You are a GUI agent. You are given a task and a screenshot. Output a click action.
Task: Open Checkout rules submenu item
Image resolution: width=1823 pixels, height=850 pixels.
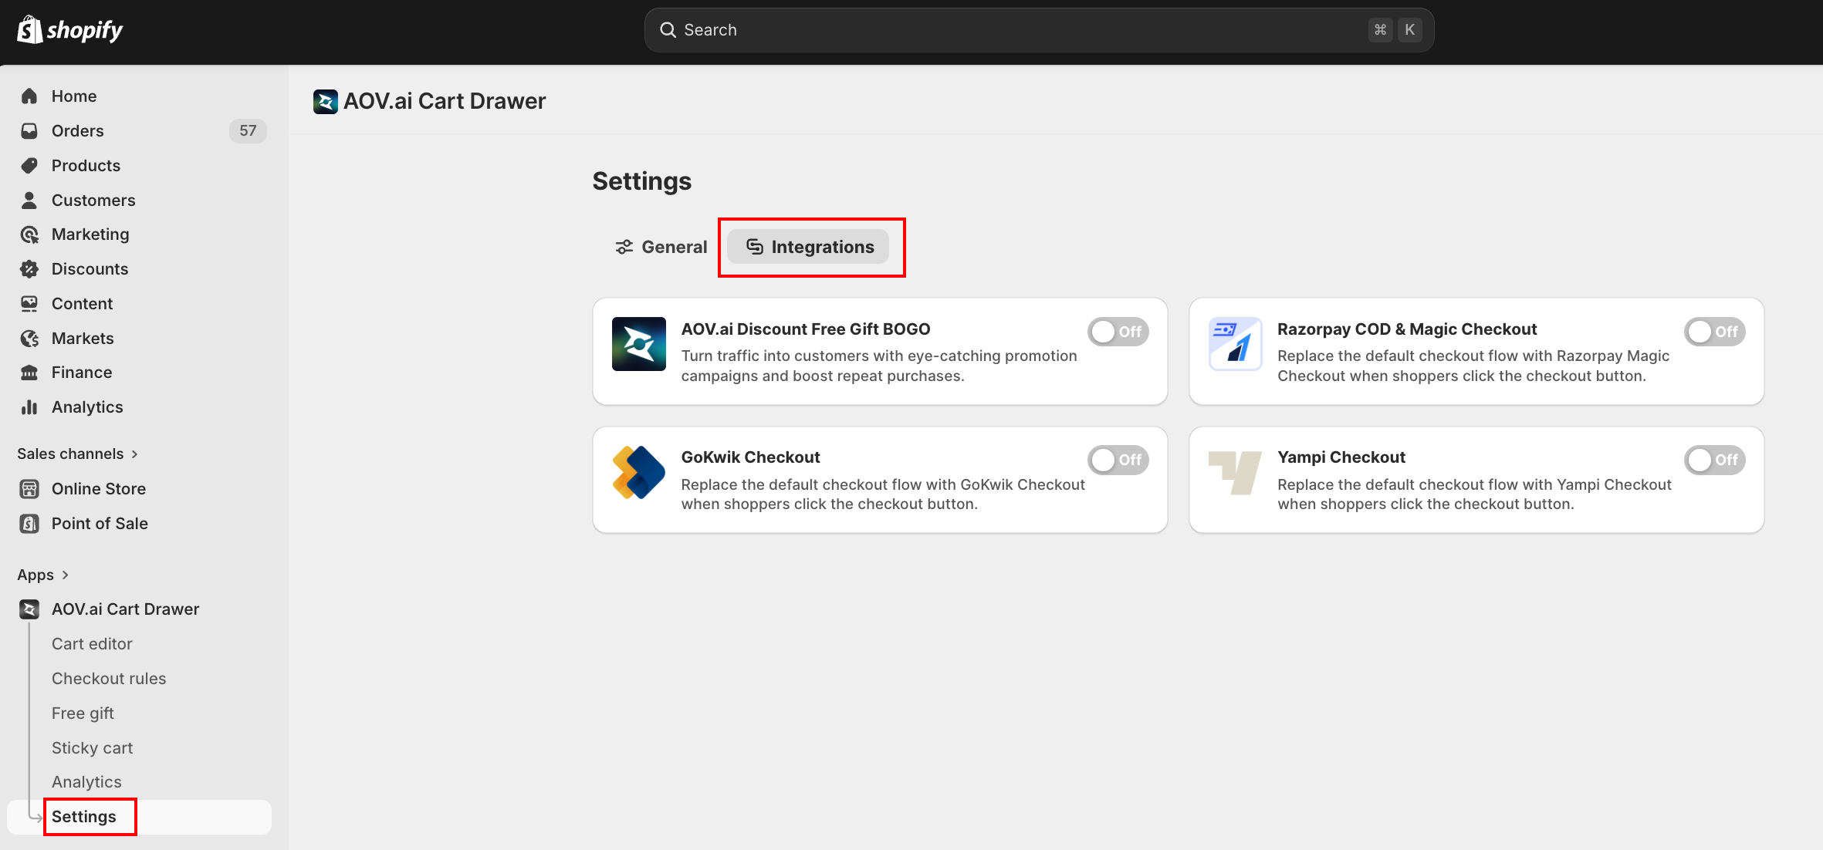click(x=109, y=679)
